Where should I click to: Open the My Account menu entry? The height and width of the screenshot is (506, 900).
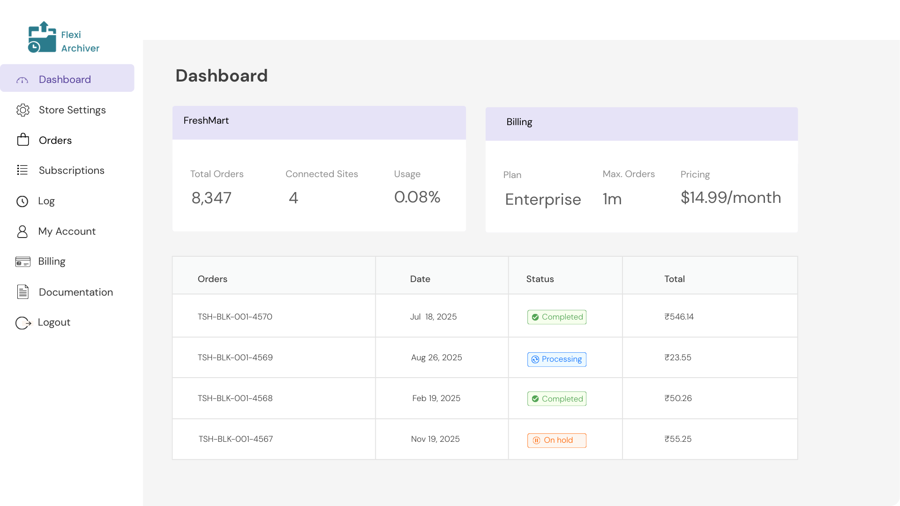pos(67,231)
